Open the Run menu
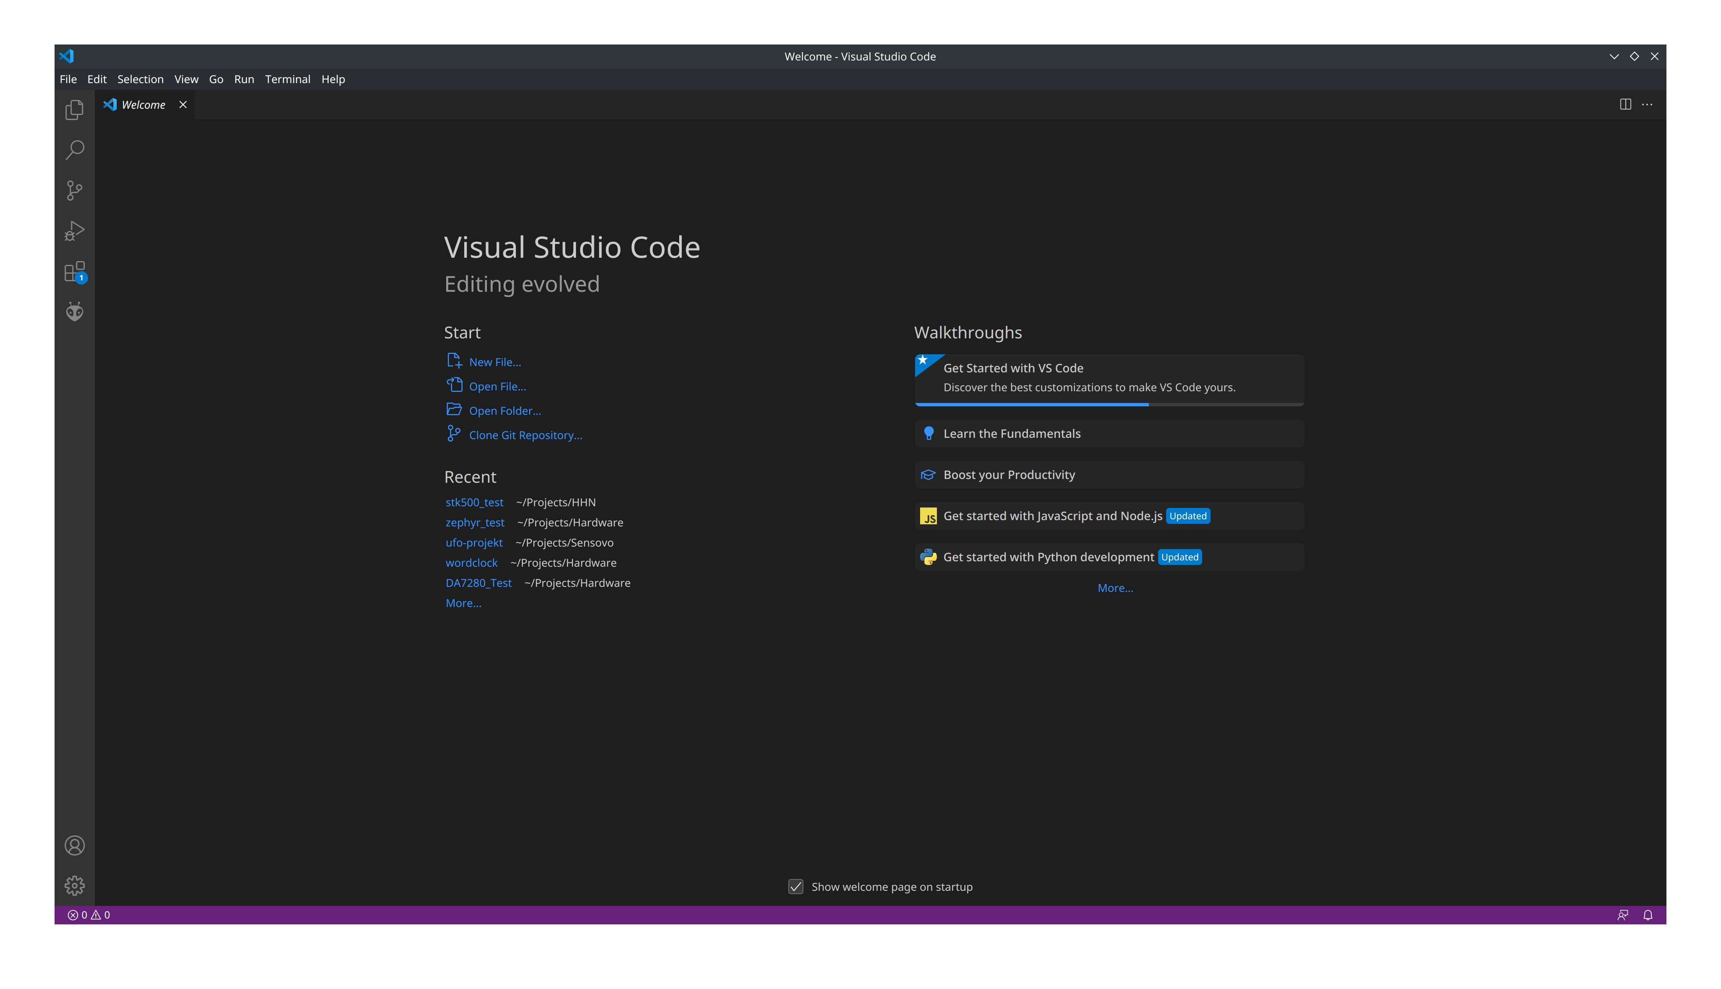This screenshot has width=1721, height=989. pyautogui.click(x=244, y=79)
